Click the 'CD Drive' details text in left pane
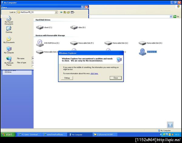The height and width of the screenshot is (143, 182). tap(8, 72)
